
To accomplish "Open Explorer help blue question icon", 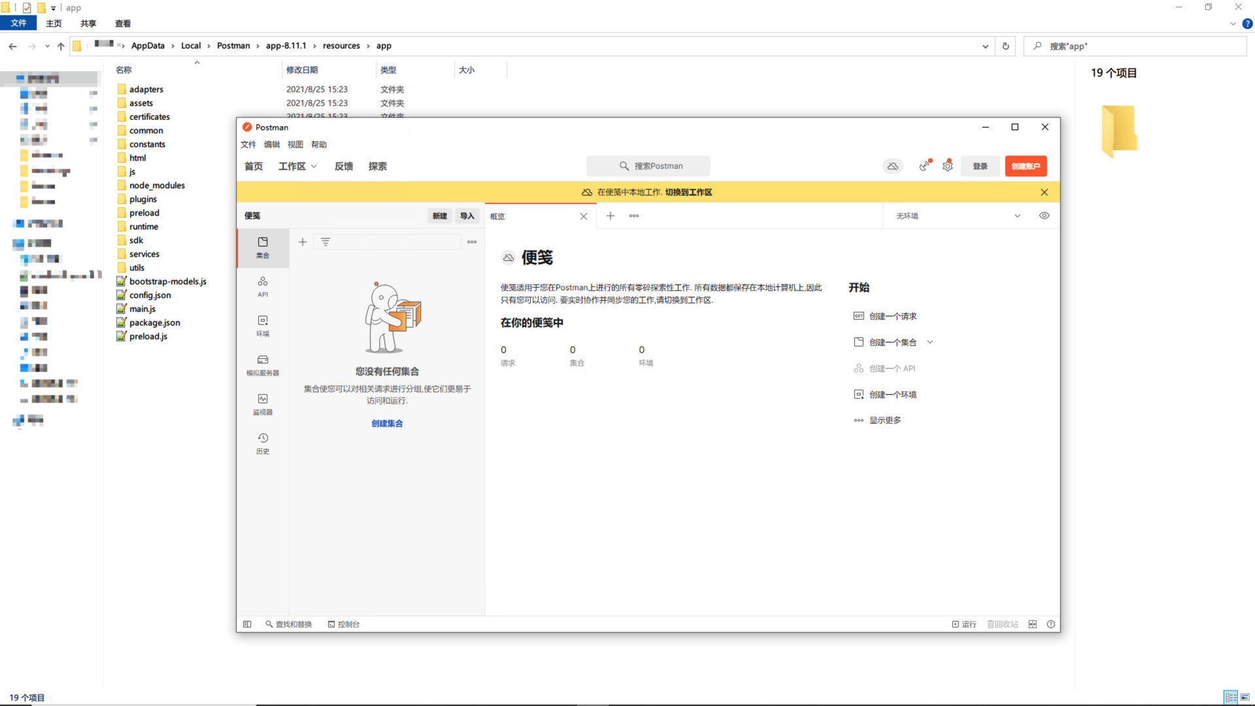I will click(1247, 24).
